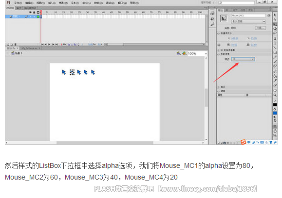Toggle show/hide all layers eye icon
This screenshot has height=198, width=282.
pyautogui.click(x=30, y=12)
